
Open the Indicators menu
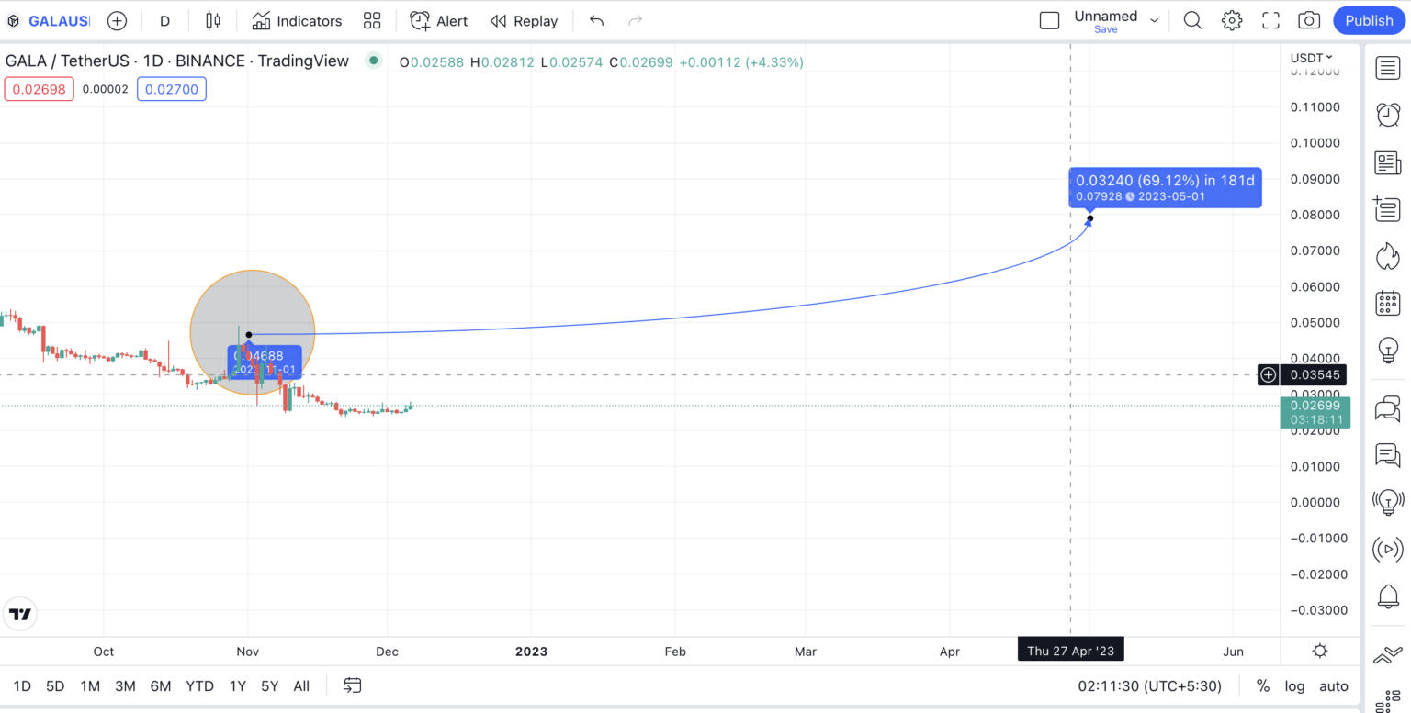[297, 20]
